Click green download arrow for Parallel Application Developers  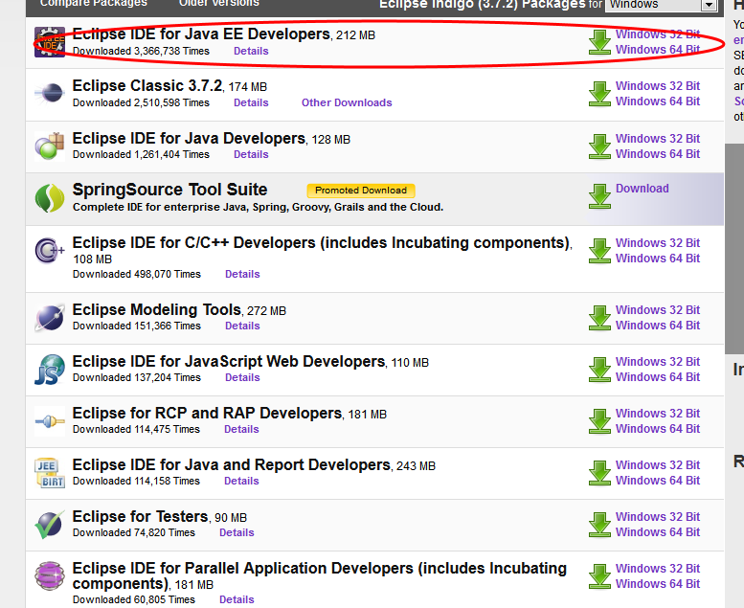coord(599,576)
